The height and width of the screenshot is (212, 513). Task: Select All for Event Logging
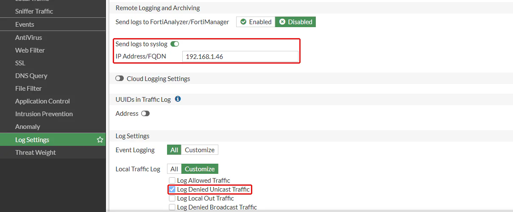coord(174,150)
